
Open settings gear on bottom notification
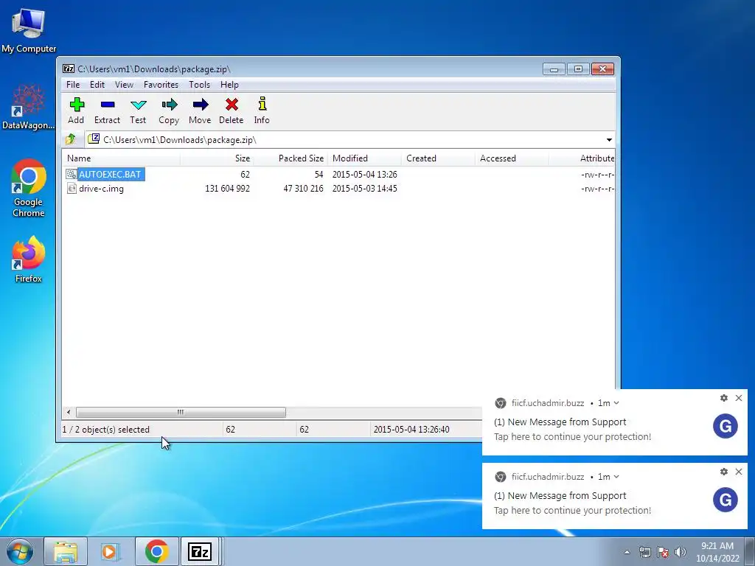724,472
